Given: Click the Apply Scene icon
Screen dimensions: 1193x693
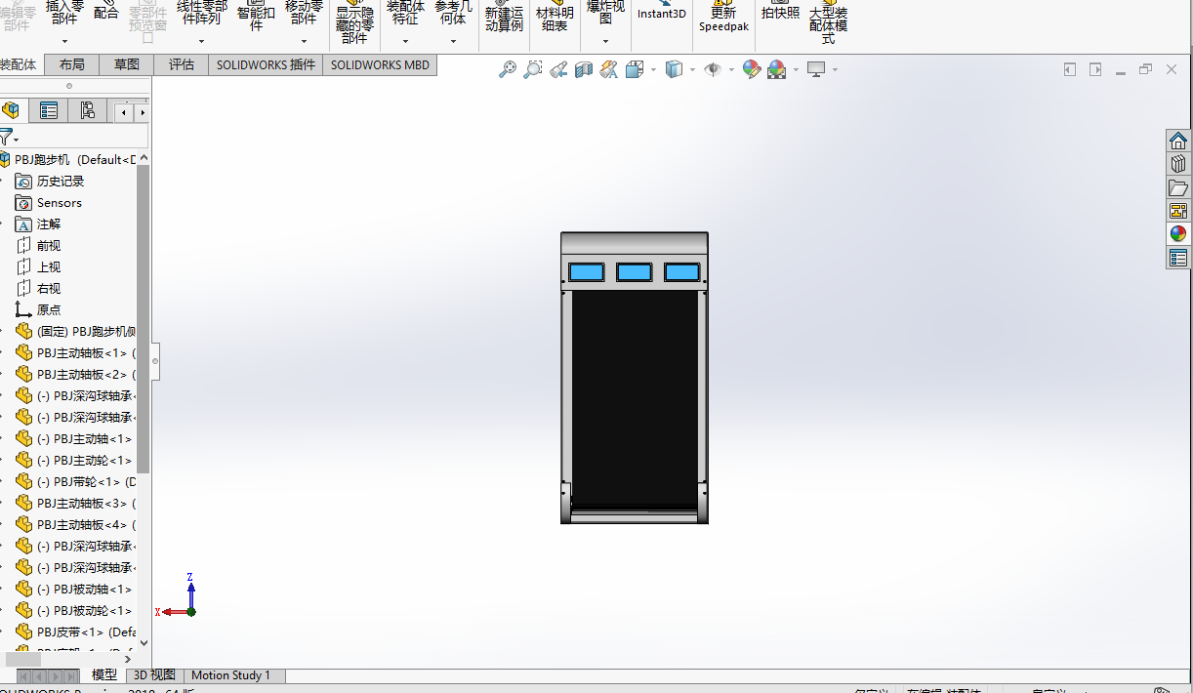Looking at the screenshot, I should pyautogui.click(x=777, y=69).
